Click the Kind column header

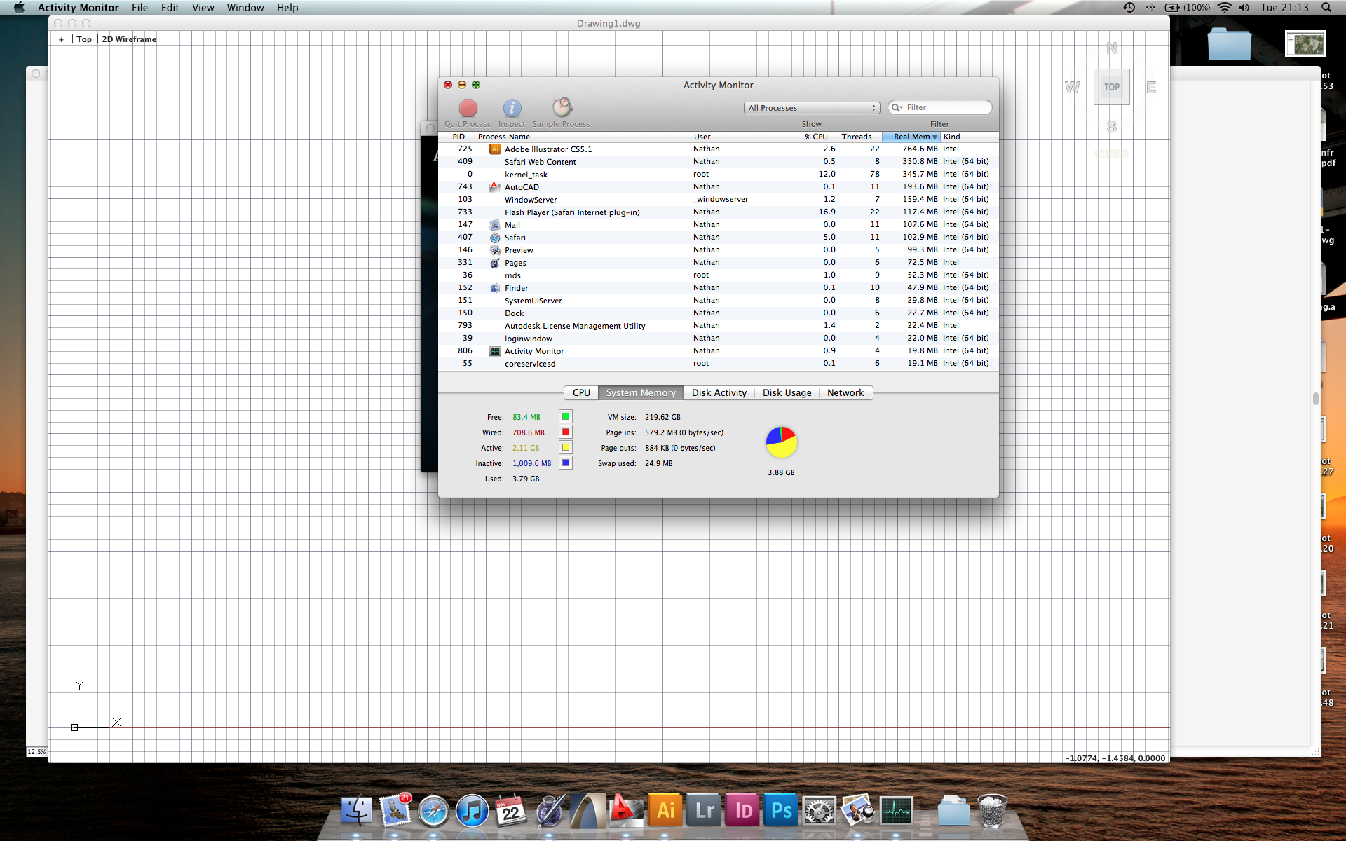click(969, 137)
